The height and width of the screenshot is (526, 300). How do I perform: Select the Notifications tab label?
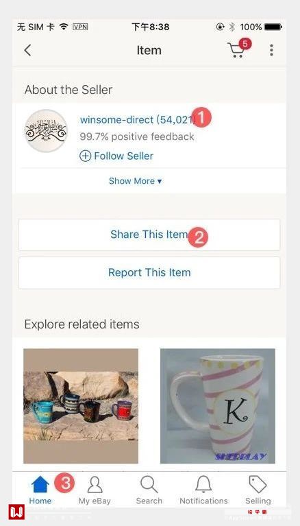click(203, 501)
